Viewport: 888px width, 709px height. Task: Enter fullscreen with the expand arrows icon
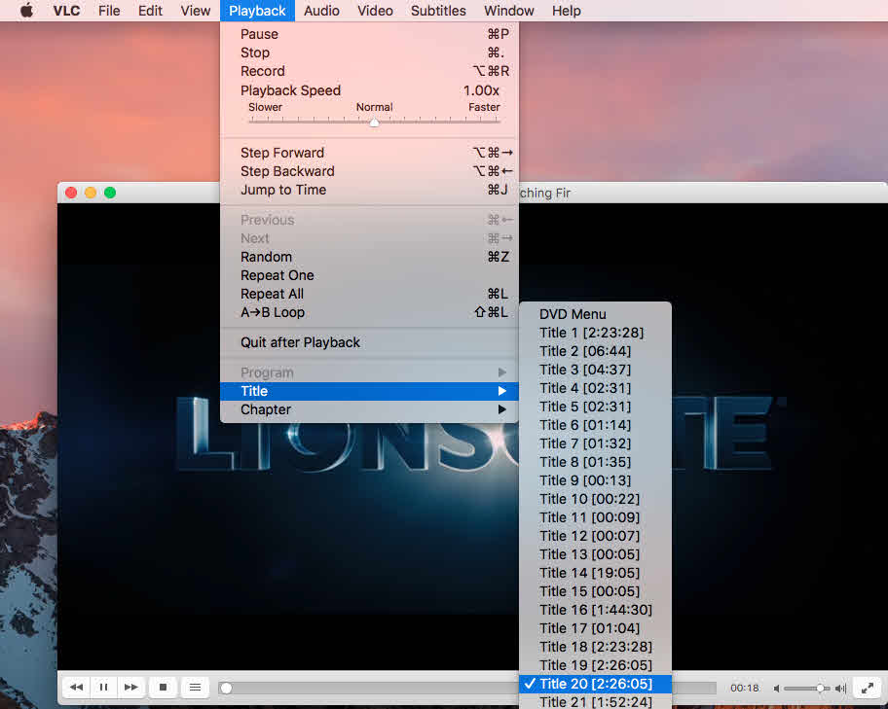pos(867,688)
